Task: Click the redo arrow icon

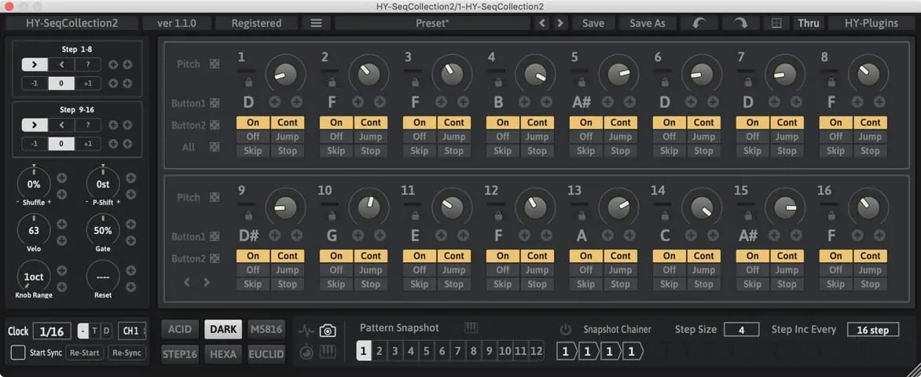Action: 740,23
